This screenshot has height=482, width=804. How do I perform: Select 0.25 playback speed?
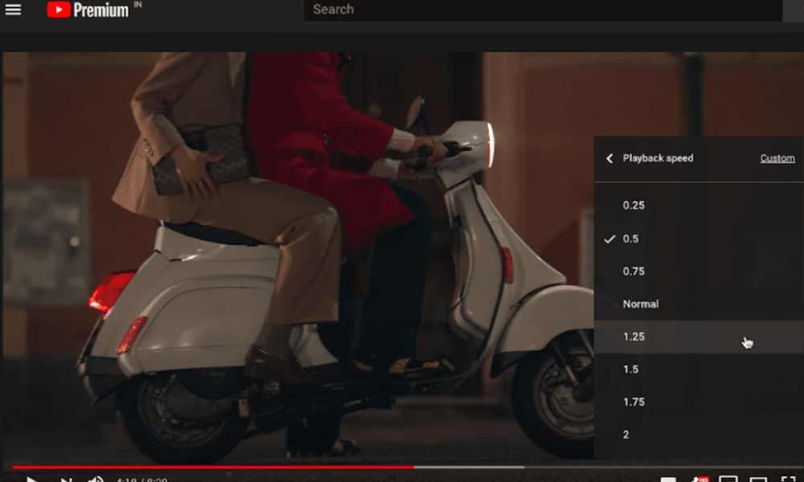(634, 206)
